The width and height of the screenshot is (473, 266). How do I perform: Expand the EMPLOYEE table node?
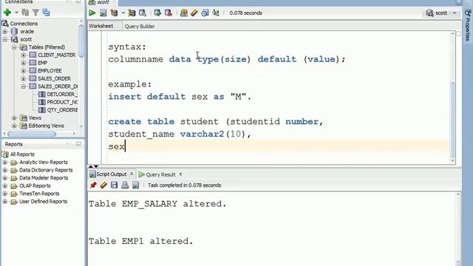point(23,71)
